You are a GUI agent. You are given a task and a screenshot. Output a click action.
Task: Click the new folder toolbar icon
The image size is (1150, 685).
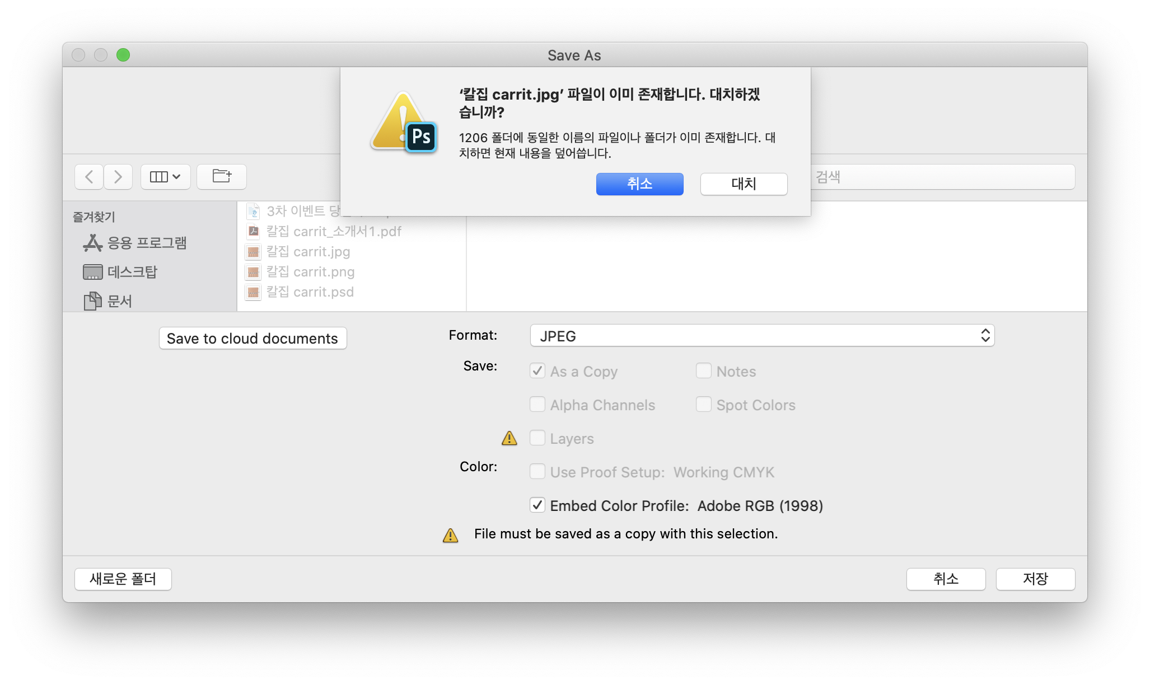click(x=222, y=177)
